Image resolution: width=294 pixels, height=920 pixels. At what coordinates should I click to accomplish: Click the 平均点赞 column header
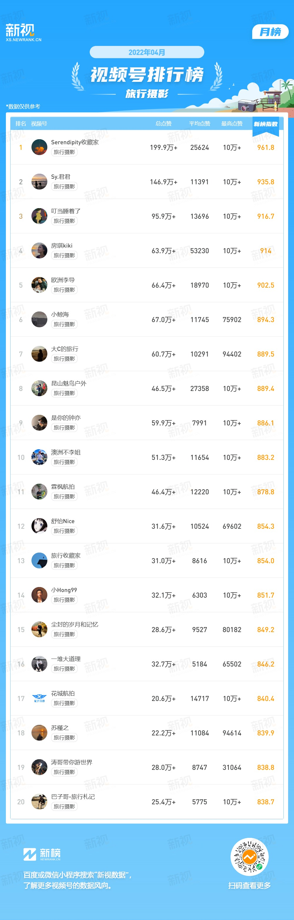click(199, 124)
